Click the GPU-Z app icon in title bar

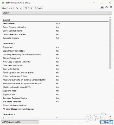pos(3,3)
